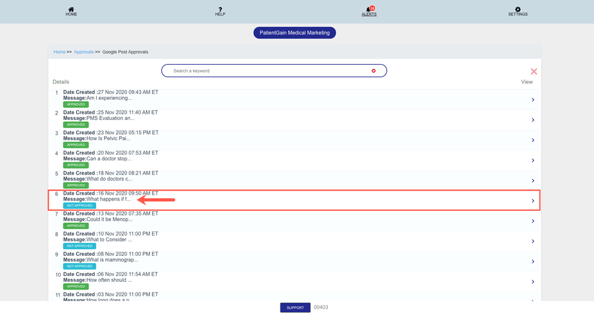Click date '23 Nov 2020 05:15 PM ET'
This screenshot has width=594, height=314.
click(x=128, y=132)
